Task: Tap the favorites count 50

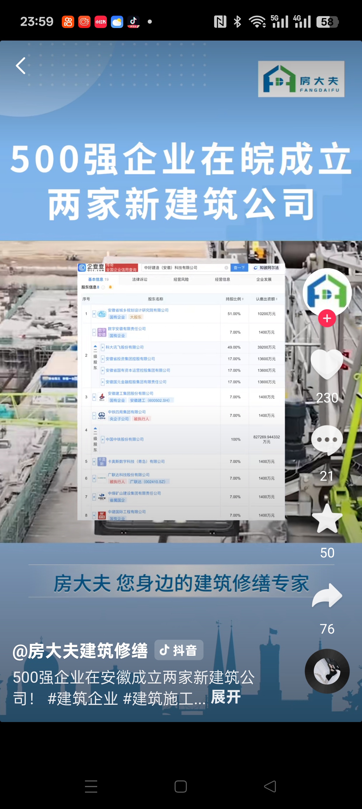Action: pyautogui.click(x=327, y=553)
